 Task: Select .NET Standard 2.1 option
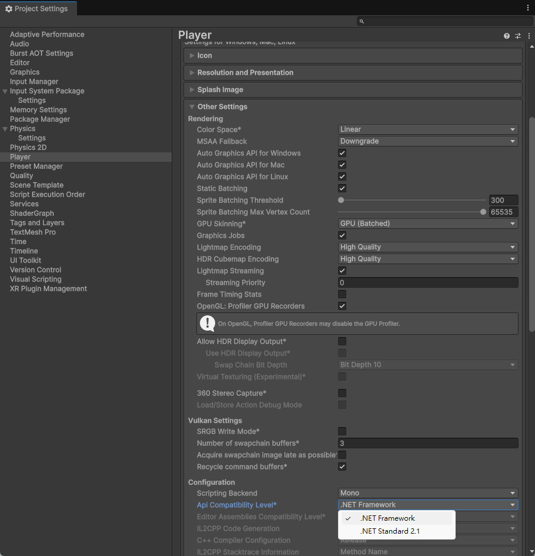tap(397, 531)
